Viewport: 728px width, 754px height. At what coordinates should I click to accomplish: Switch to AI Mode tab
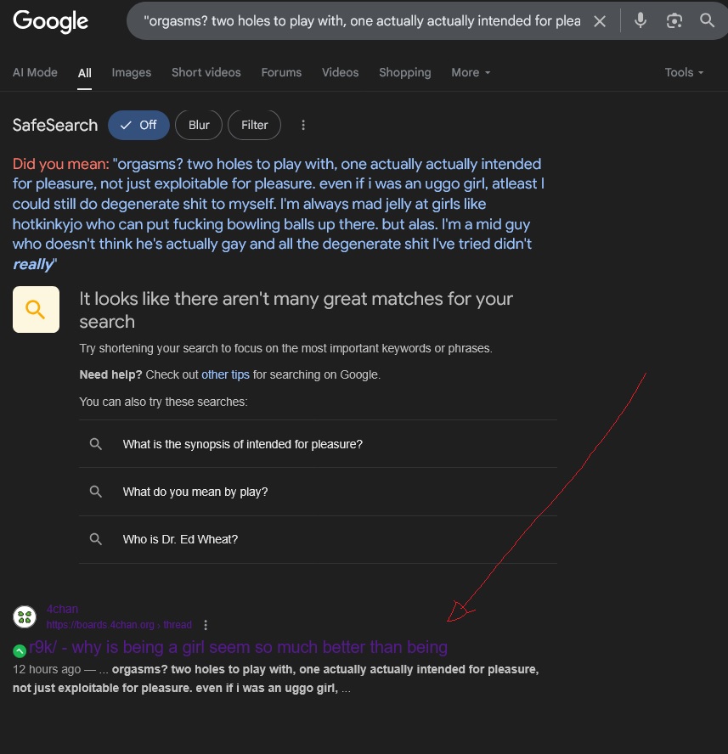pos(35,73)
